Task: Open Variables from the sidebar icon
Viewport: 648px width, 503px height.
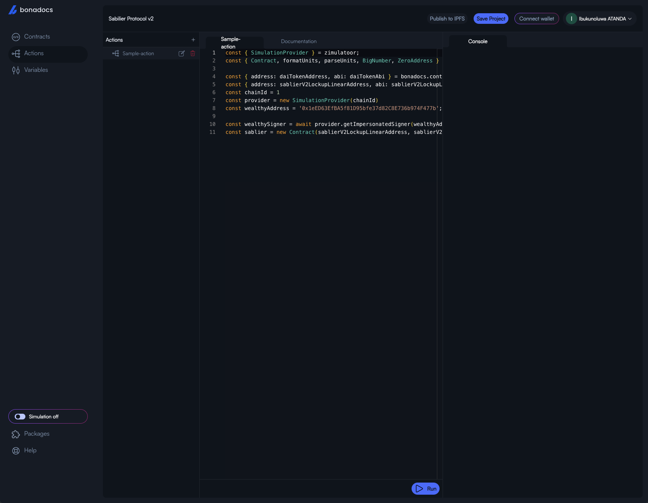Action: (16, 70)
